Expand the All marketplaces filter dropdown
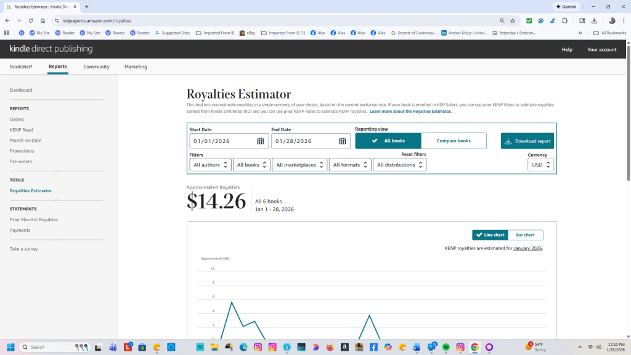 click(x=299, y=165)
